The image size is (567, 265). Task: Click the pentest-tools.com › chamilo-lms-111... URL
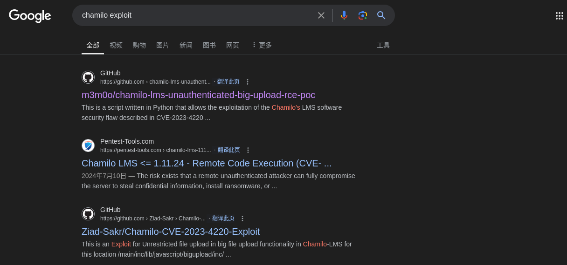[156, 150]
